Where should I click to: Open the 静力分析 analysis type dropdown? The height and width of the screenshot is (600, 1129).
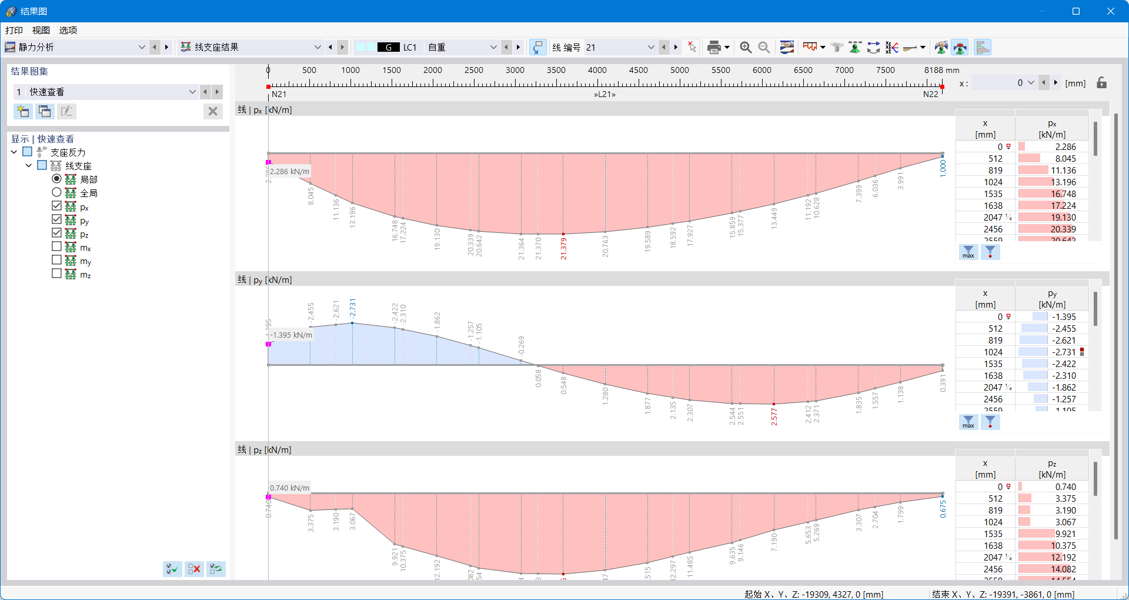click(141, 48)
